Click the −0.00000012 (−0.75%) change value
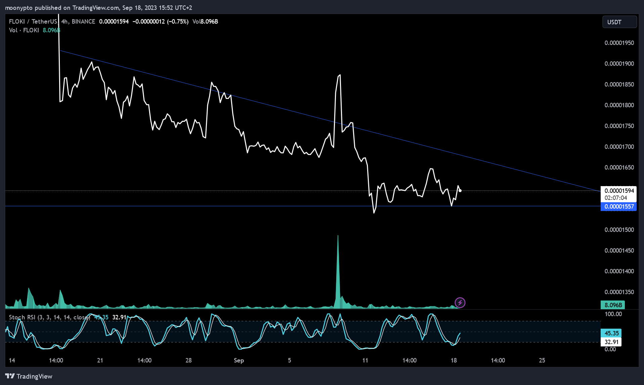The height and width of the screenshot is (385, 644). pos(160,21)
